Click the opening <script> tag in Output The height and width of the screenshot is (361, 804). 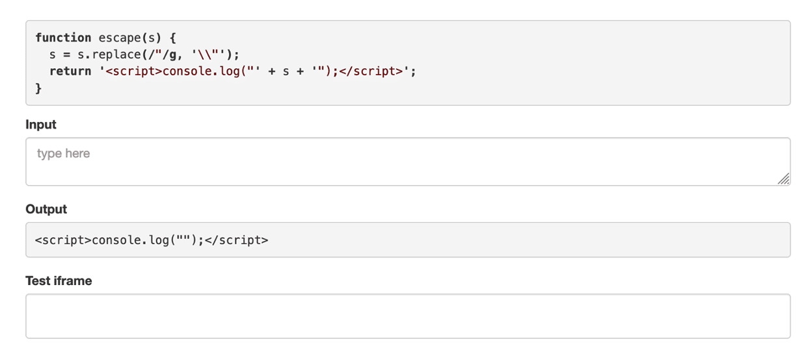pyautogui.click(x=63, y=240)
